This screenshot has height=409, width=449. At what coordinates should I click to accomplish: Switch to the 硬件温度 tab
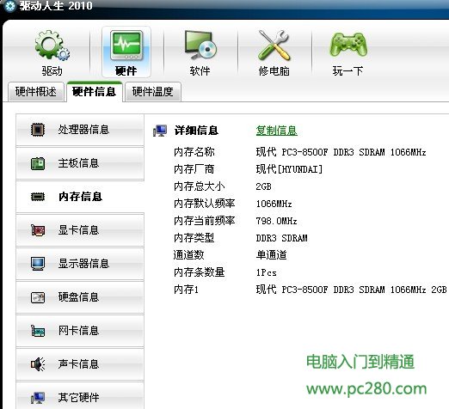pos(153,92)
